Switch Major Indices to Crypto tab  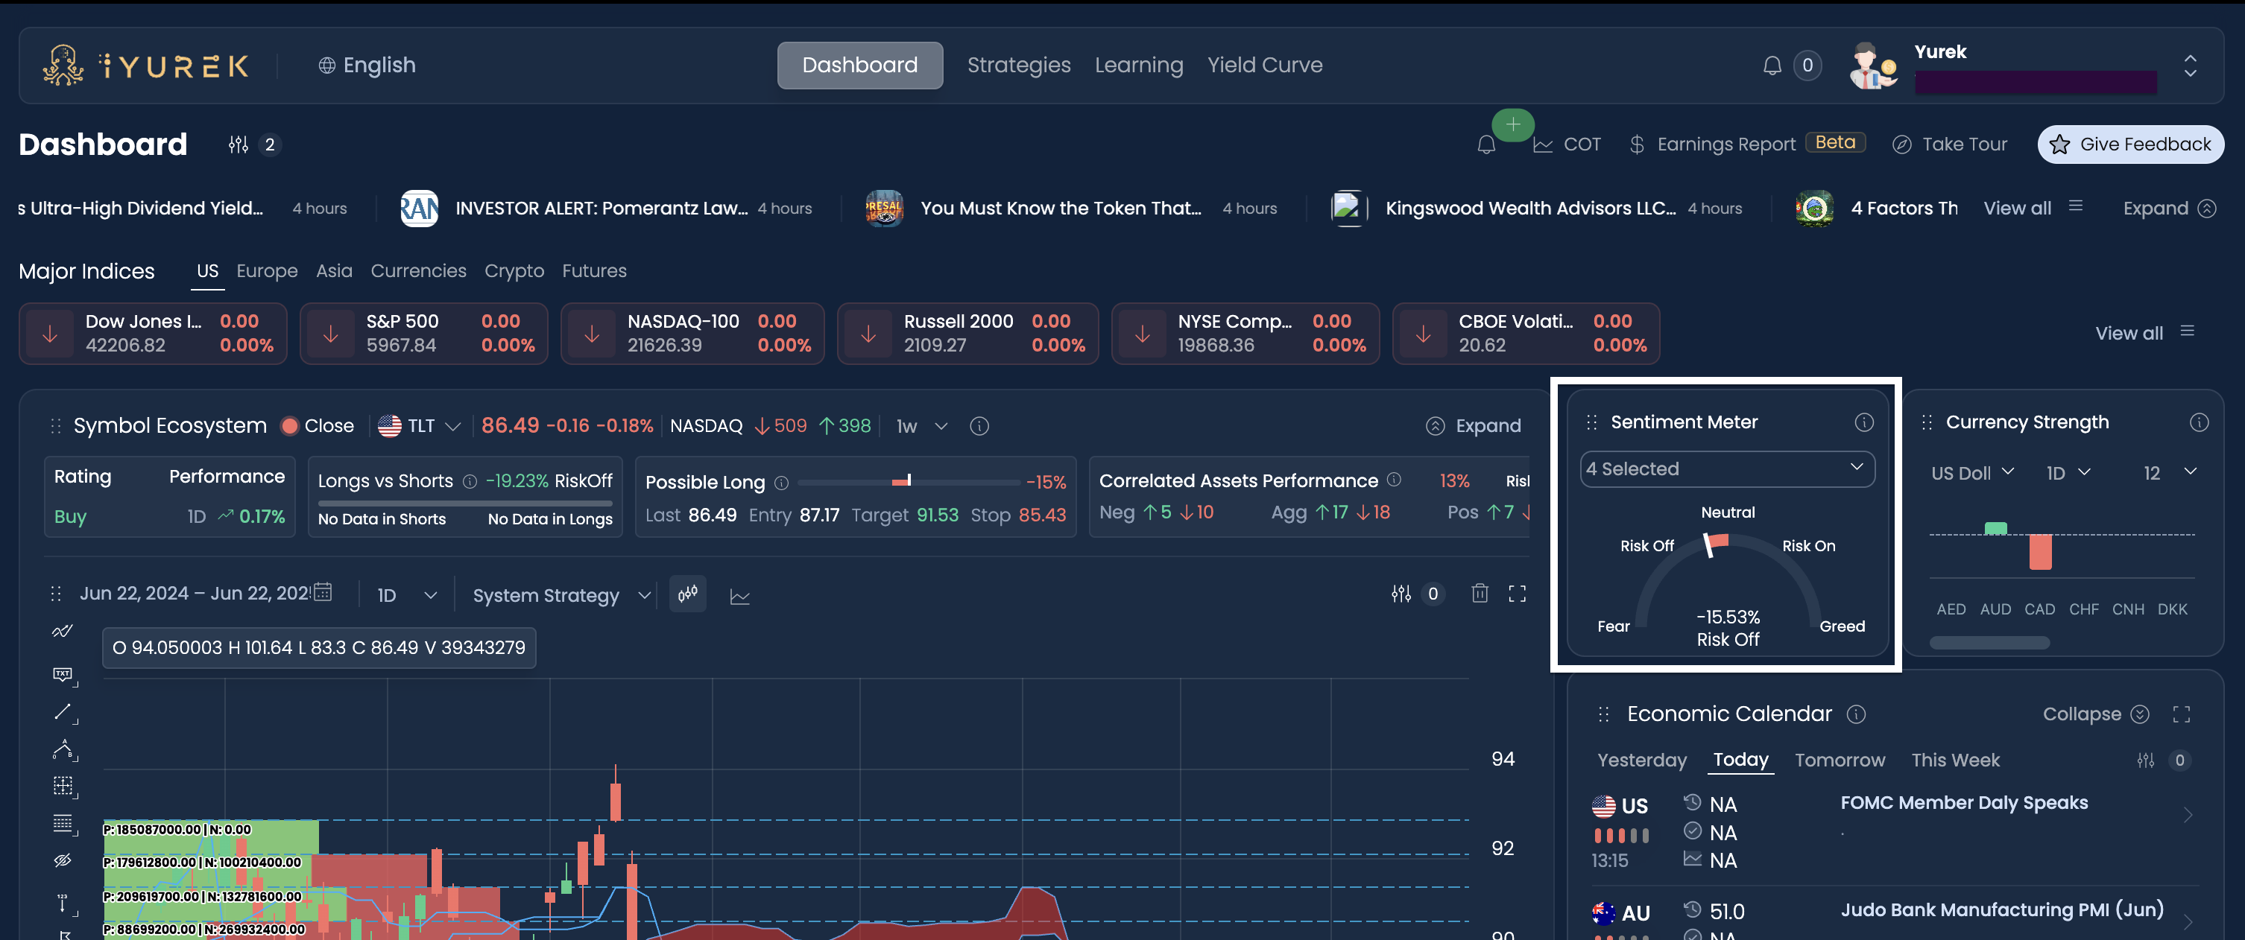point(514,271)
